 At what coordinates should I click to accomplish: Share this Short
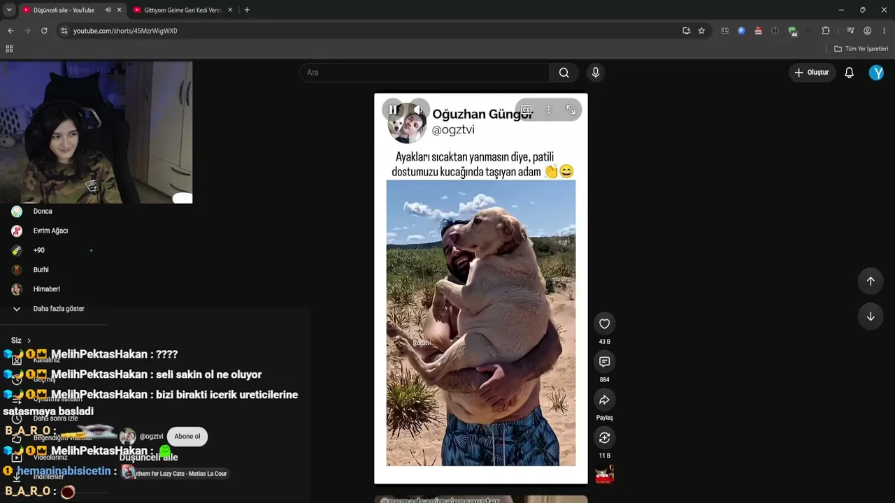coord(604,400)
